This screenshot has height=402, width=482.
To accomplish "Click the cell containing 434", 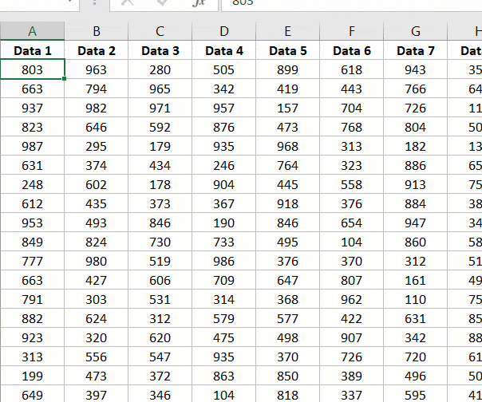I will pyautogui.click(x=160, y=165).
